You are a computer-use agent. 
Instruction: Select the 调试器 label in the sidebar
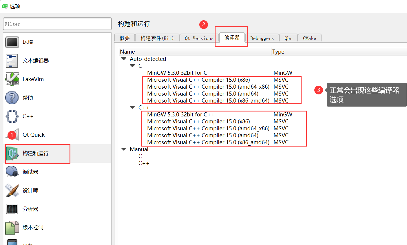(x=30, y=172)
